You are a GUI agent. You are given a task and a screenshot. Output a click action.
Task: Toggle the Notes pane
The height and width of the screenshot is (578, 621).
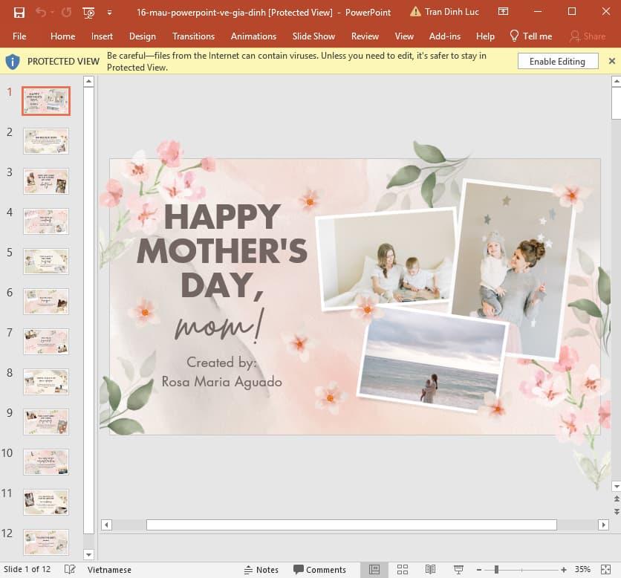click(x=262, y=569)
